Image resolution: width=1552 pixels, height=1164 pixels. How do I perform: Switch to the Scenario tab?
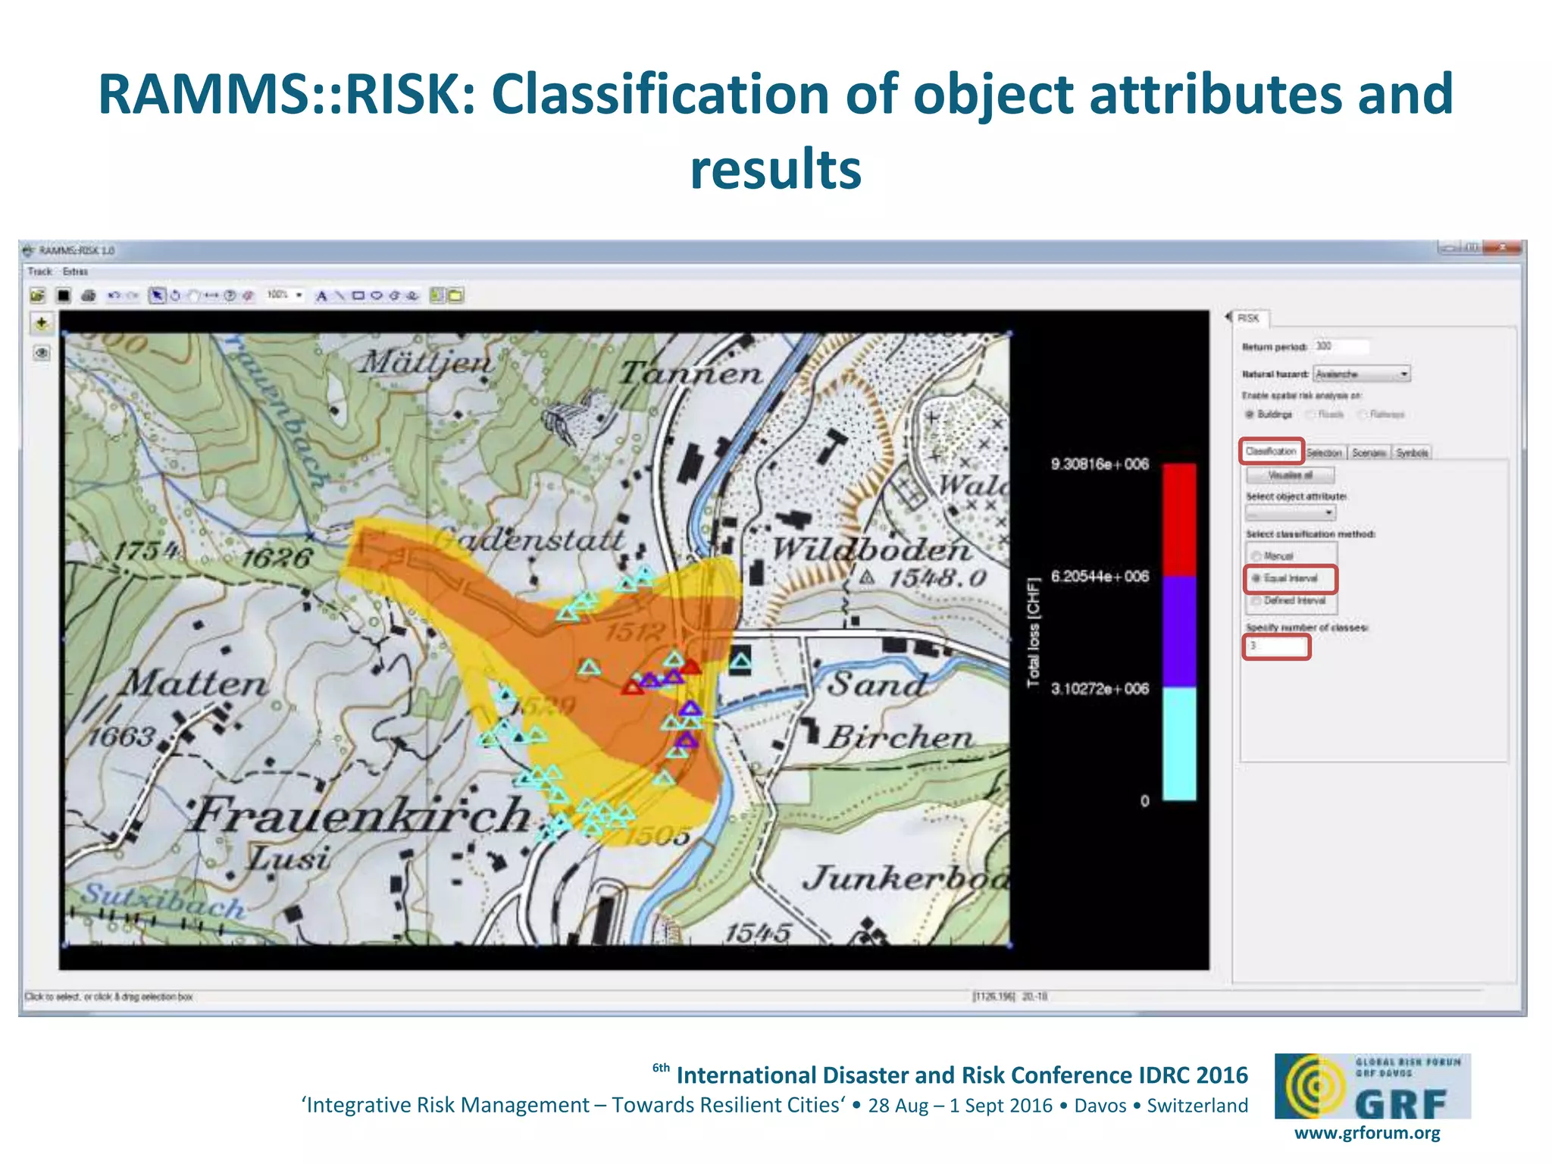[1369, 453]
